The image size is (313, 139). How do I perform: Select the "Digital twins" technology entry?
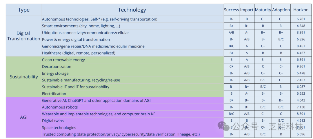click(x=53, y=121)
